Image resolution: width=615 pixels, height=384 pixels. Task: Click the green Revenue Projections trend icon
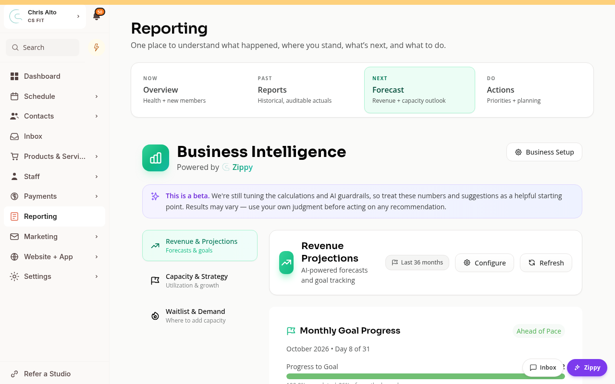(286, 263)
